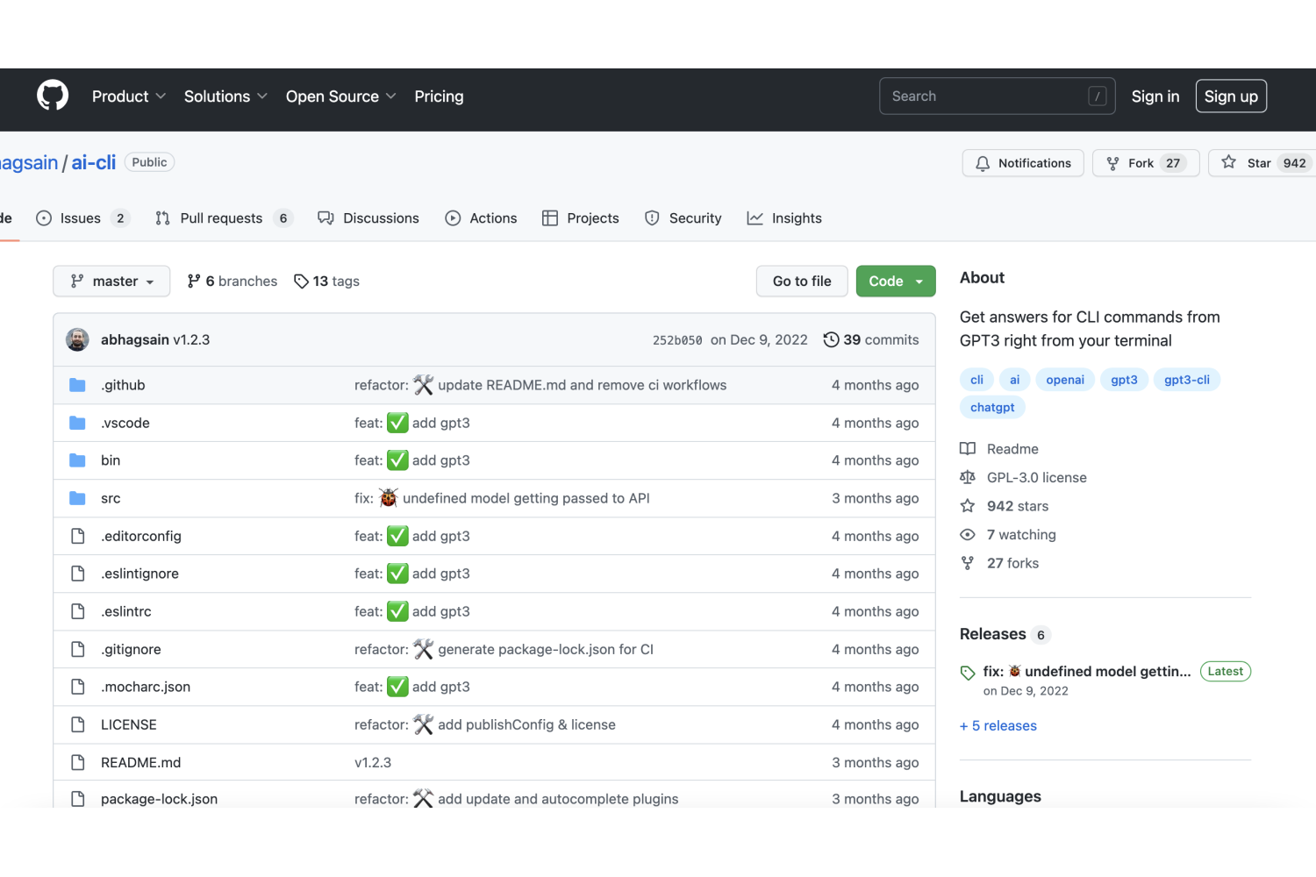1316x877 pixels.
Task: Click the .vscode folder icon
Action: (x=77, y=423)
